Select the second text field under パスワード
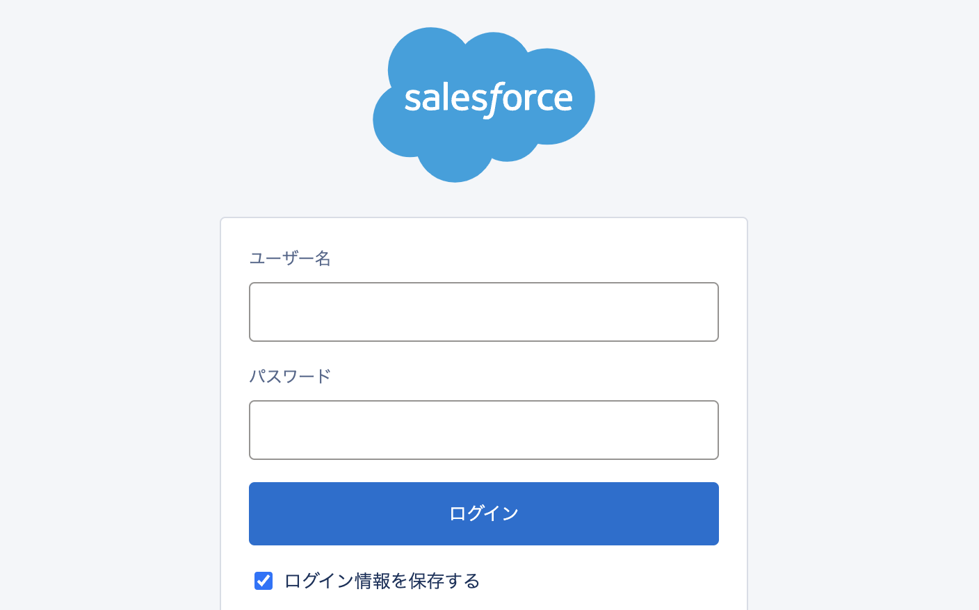979x610 pixels. point(483,430)
